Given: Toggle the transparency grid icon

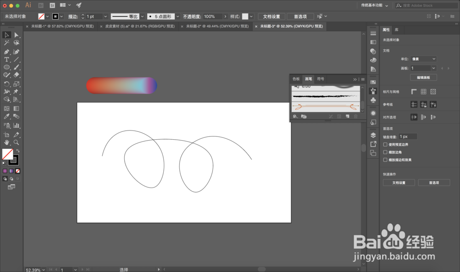Looking at the screenshot, I should [433, 92].
